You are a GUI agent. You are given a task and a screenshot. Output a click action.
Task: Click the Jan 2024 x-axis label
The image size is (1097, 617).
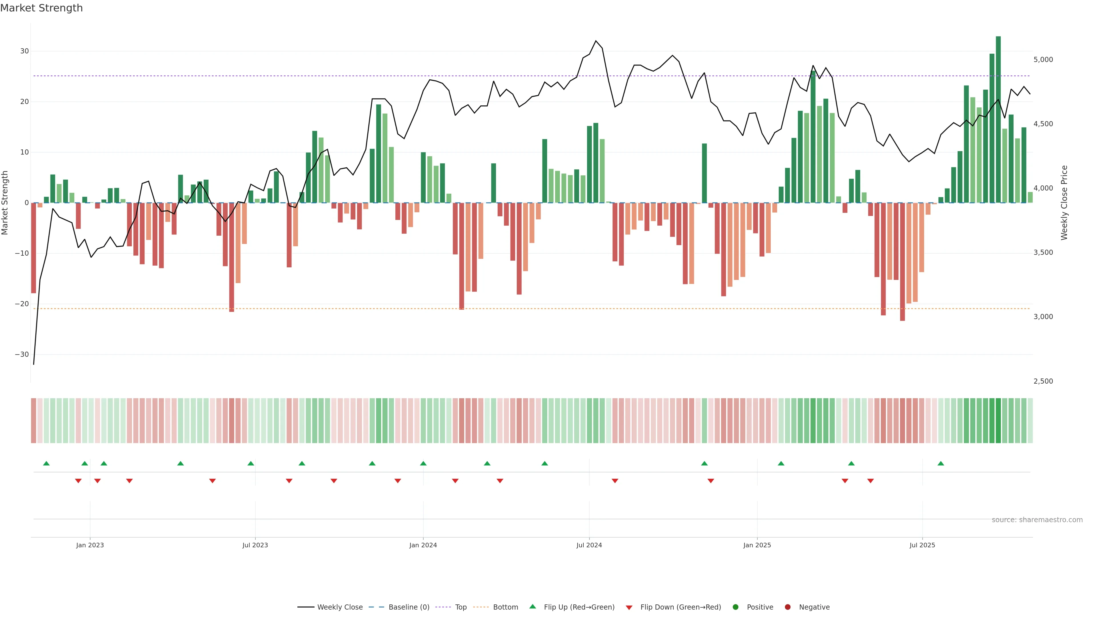(423, 545)
